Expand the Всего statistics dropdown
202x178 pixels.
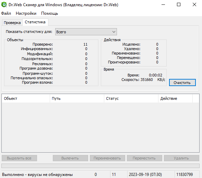point(86,32)
